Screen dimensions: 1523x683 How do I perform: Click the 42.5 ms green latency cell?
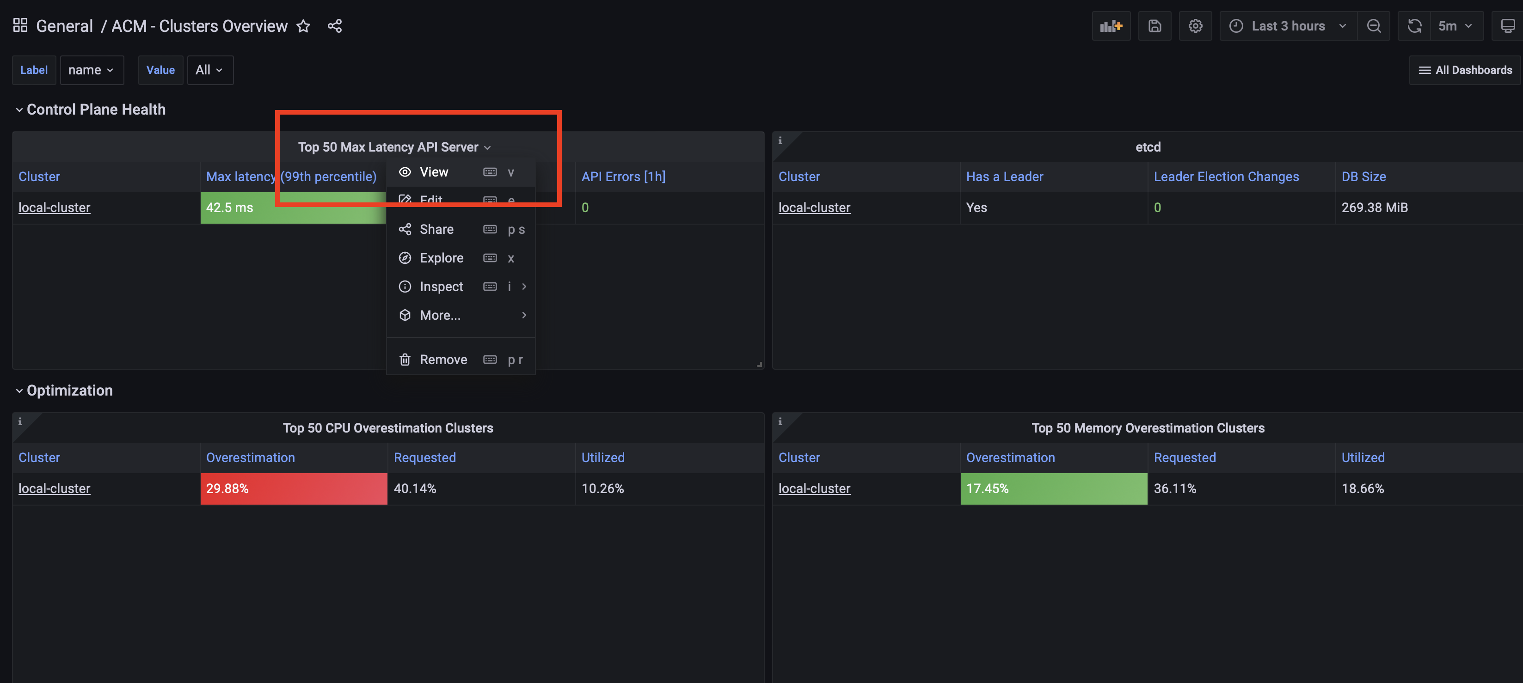pos(293,207)
